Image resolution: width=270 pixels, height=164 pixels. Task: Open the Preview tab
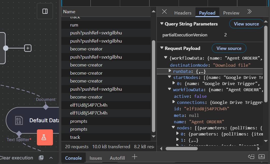click(231, 13)
